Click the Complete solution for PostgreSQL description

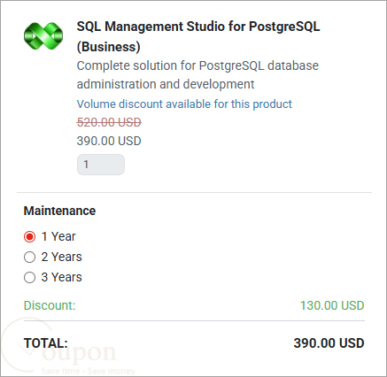click(197, 75)
